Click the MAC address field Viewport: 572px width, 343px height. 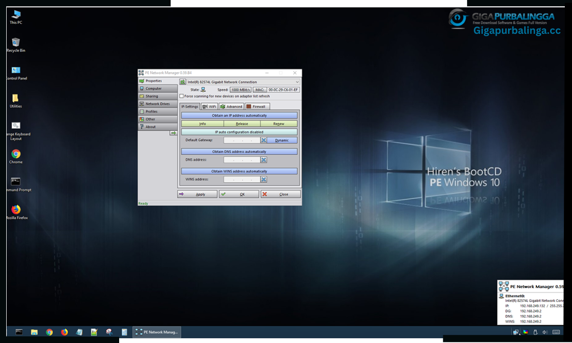(x=283, y=90)
